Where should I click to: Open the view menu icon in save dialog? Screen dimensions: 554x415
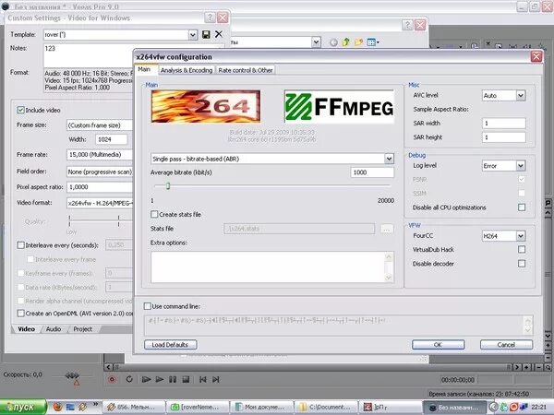tap(373, 42)
